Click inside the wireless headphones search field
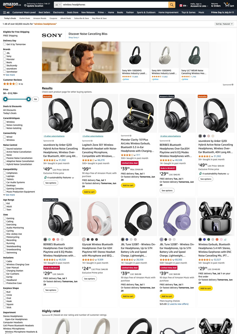The height and width of the screenshot is (334, 237). pyautogui.click(x=115, y=5)
